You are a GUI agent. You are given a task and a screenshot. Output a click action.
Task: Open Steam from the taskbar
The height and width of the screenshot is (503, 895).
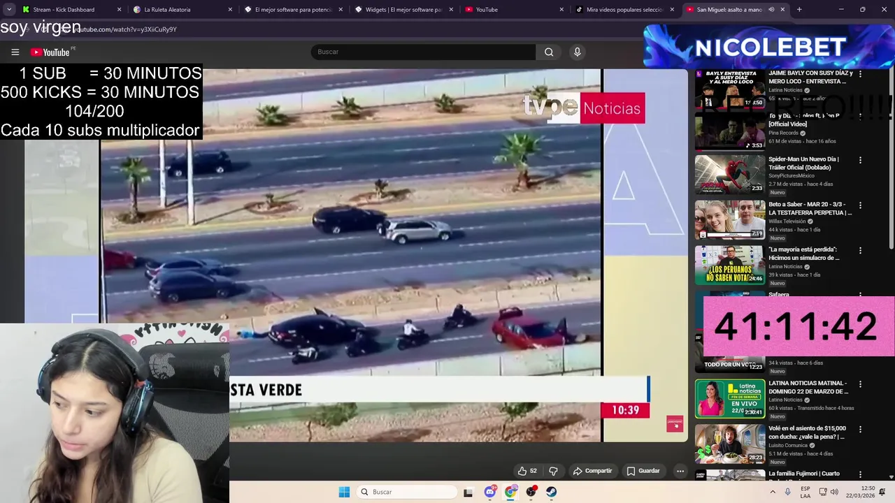(x=552, y=492)
